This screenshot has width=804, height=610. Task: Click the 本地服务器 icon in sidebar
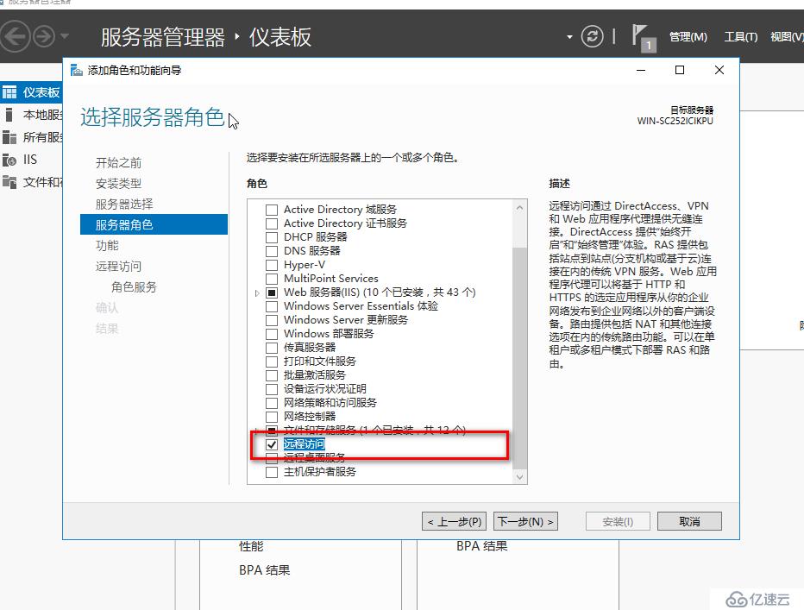9,115
